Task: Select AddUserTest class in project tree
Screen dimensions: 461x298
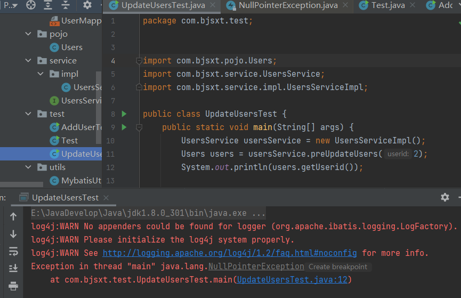Action: [76, 127]
